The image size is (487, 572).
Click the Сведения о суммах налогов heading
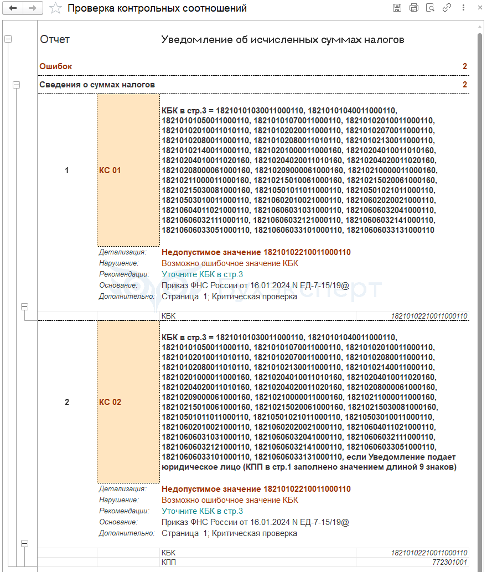pos(97,85)
